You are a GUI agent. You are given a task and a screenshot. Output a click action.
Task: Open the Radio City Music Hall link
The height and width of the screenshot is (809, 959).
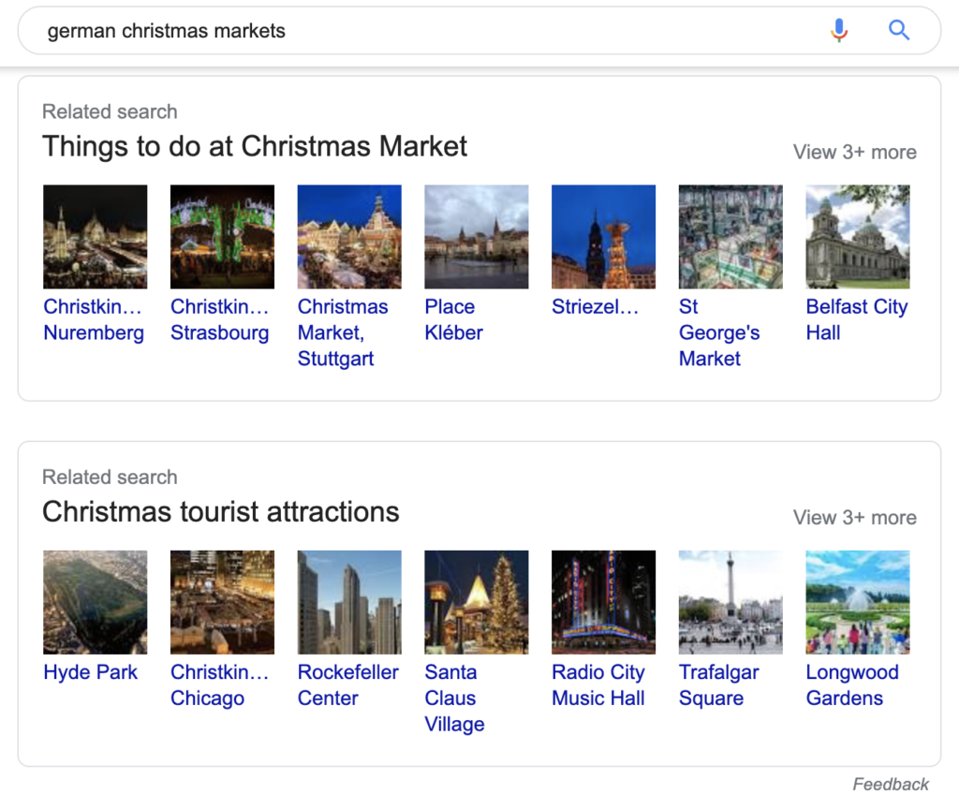pyautogui.click(x=598, y=684)
